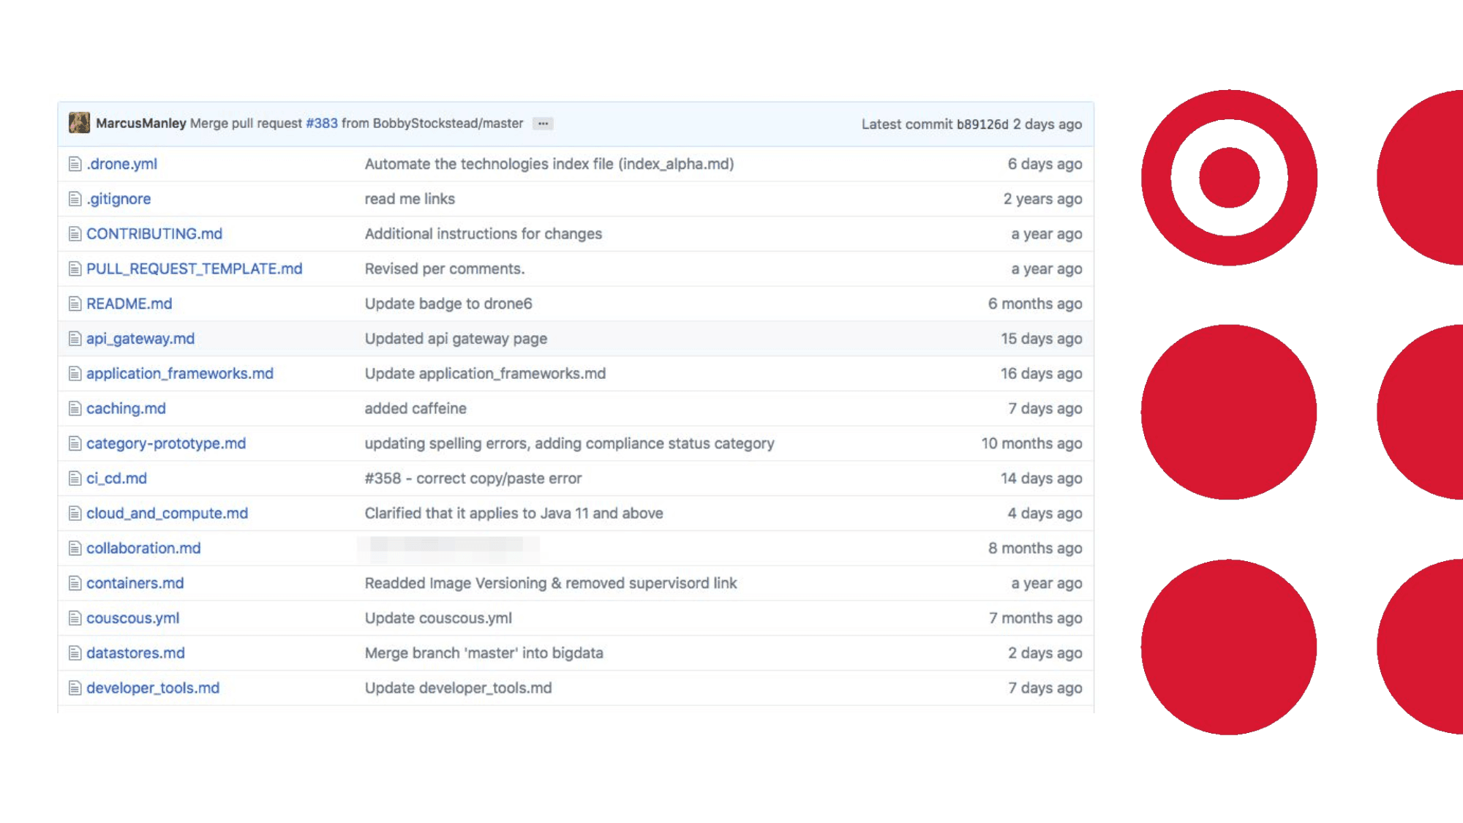Click '16 days ago' timestamp for application_frameworks.md
Image resolution: width=1463 pixels, height=823 pixels.
point(1041,374)
